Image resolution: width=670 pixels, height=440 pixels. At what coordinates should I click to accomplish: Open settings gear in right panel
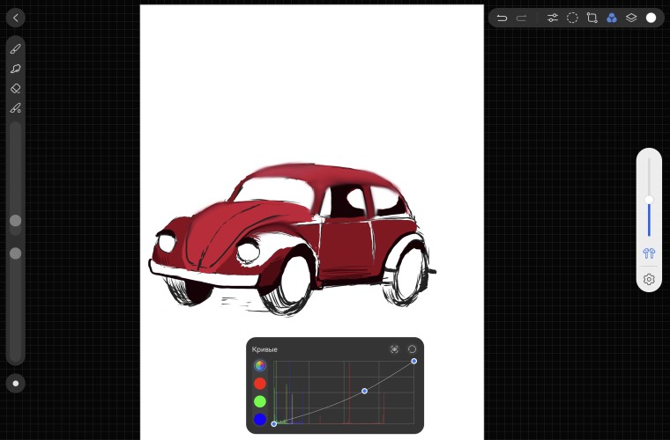click(x=649, y=279)
